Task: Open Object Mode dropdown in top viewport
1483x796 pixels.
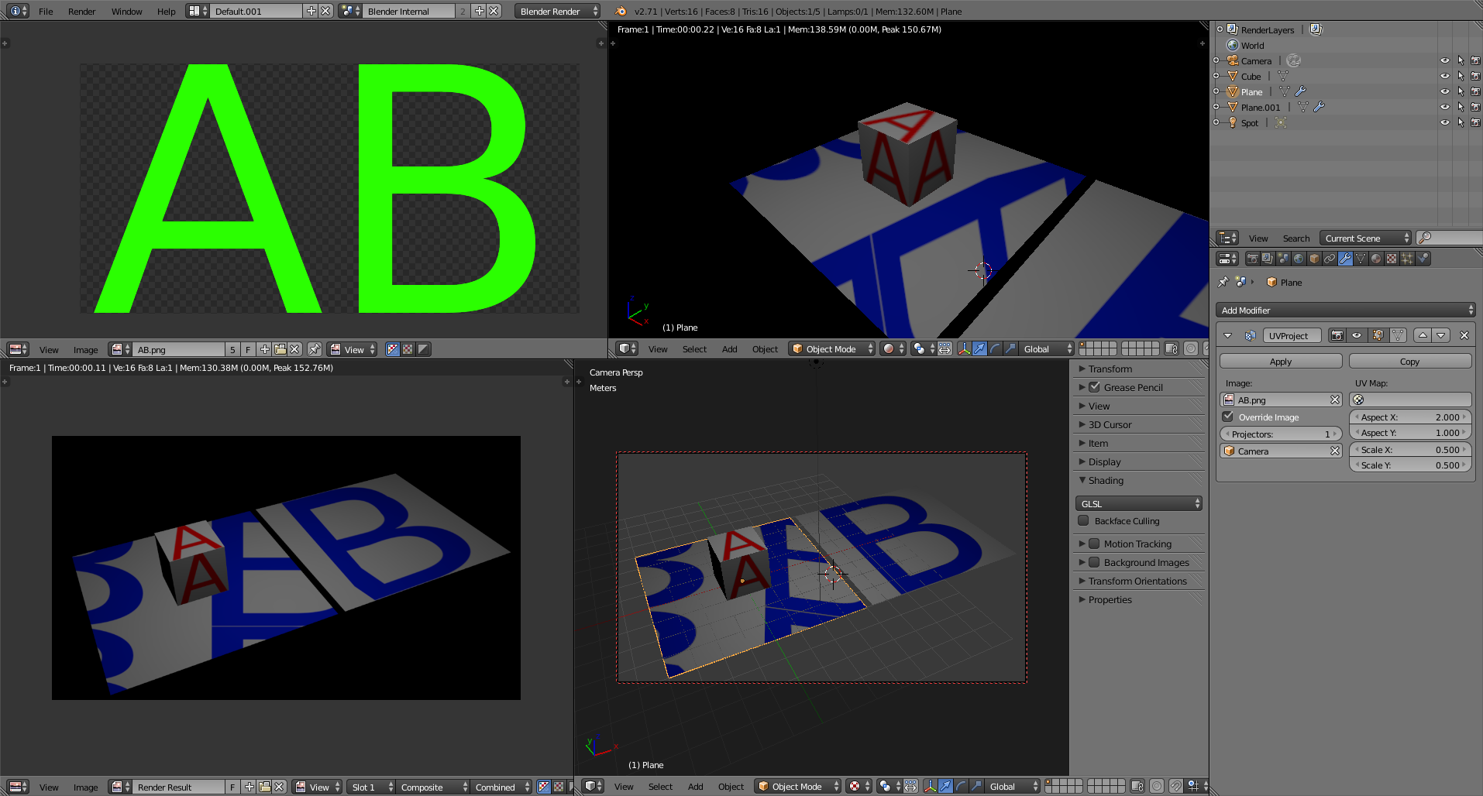Action: point(832,348)
